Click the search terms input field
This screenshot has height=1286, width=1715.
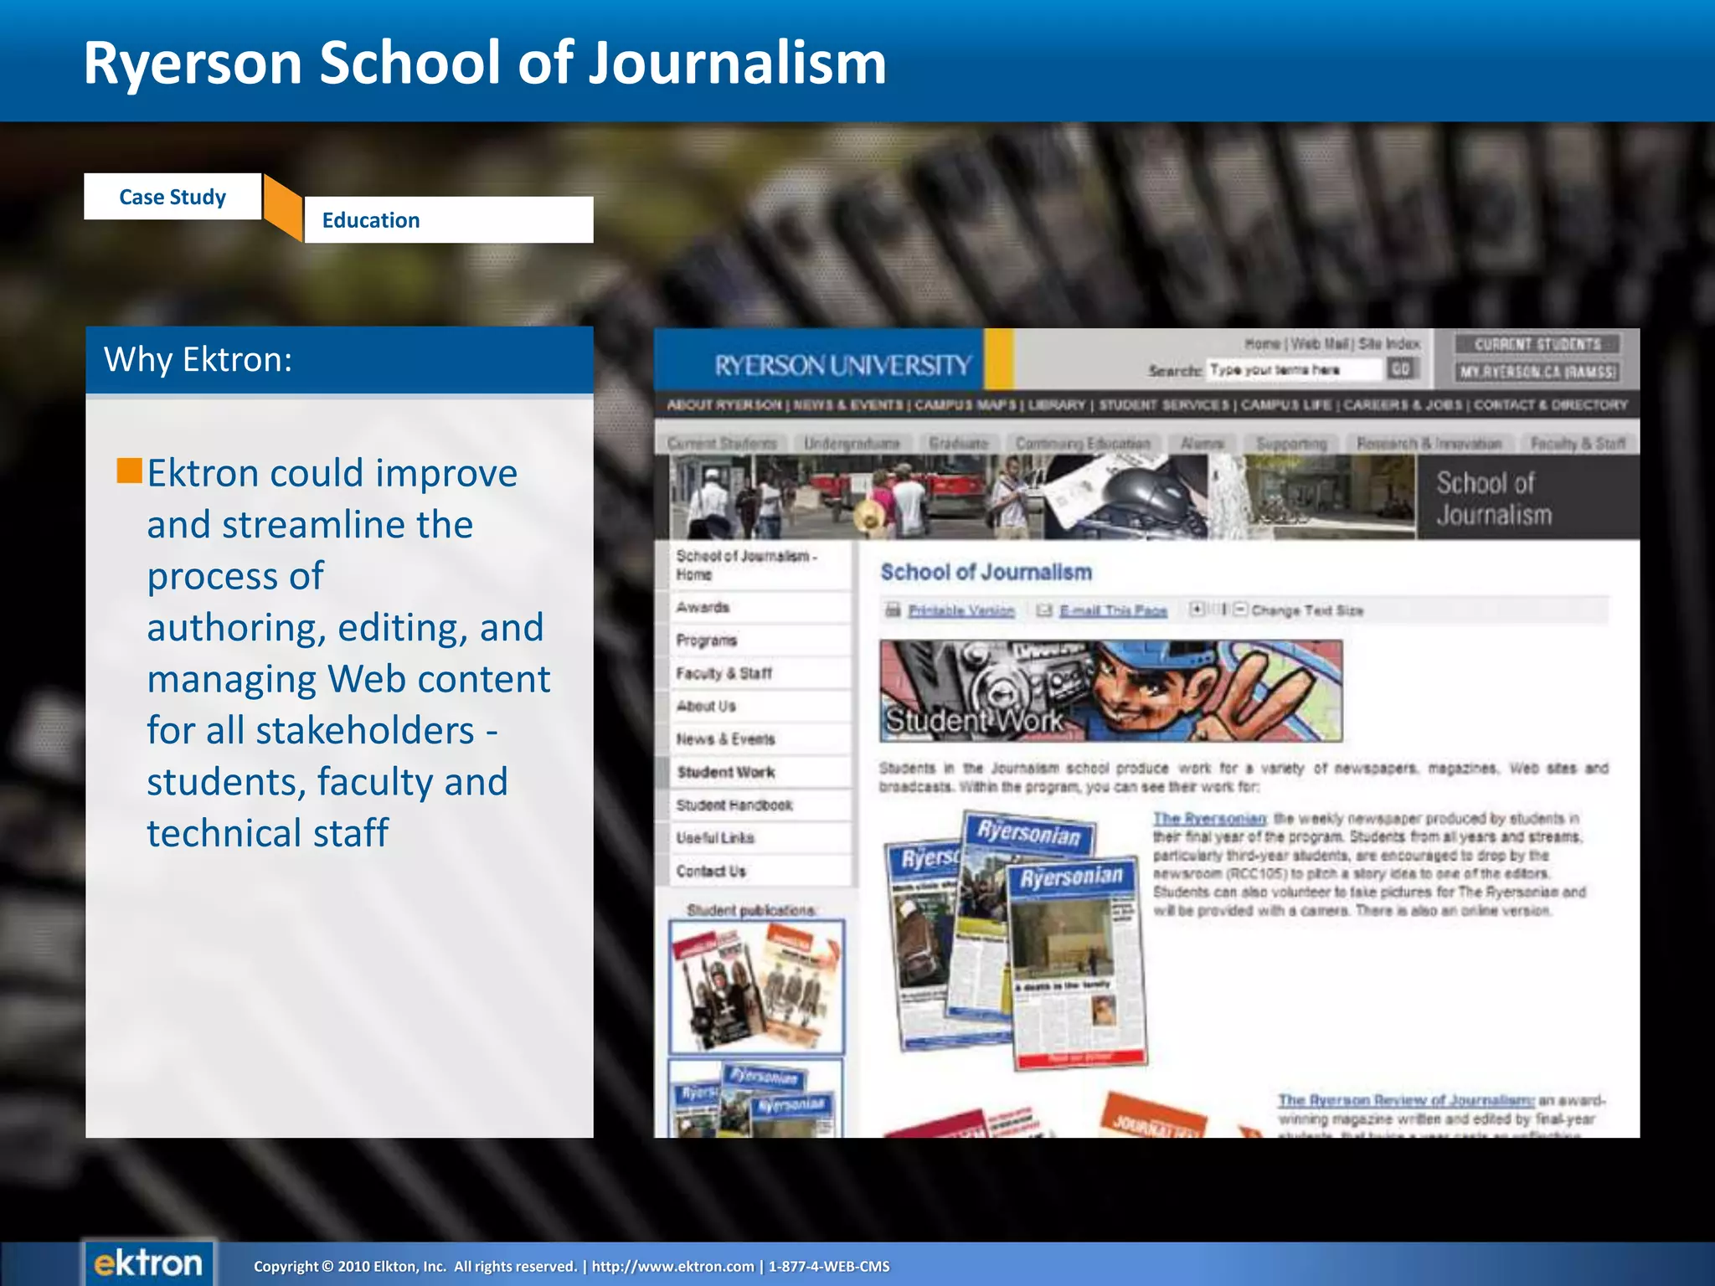(x=1294, y=369)
